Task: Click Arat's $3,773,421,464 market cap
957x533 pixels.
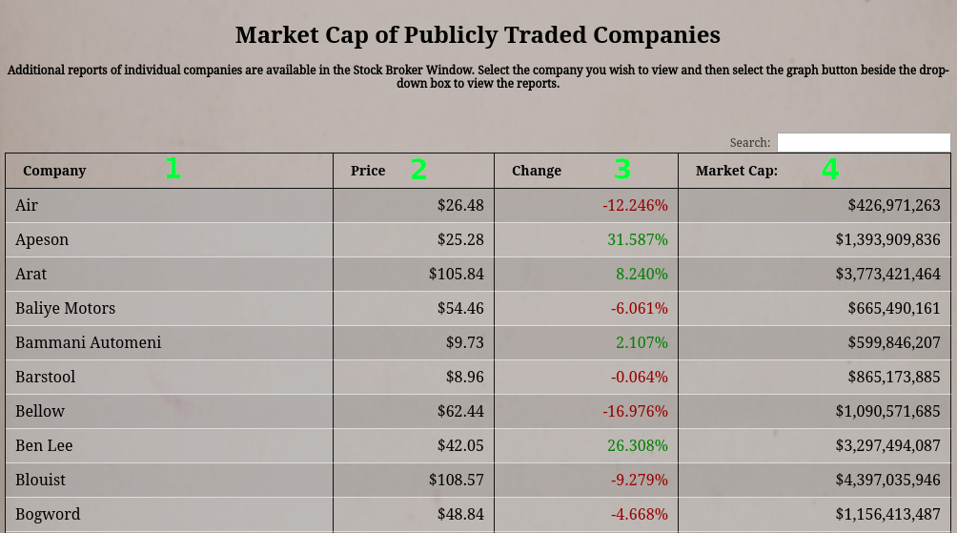Action: click(x=887, y=274)
